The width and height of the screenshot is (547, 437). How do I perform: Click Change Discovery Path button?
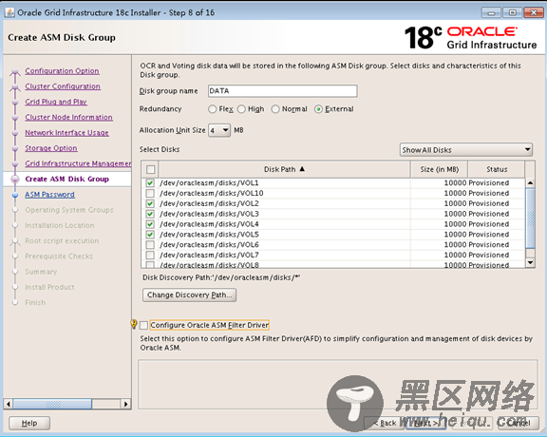(189, 294)
